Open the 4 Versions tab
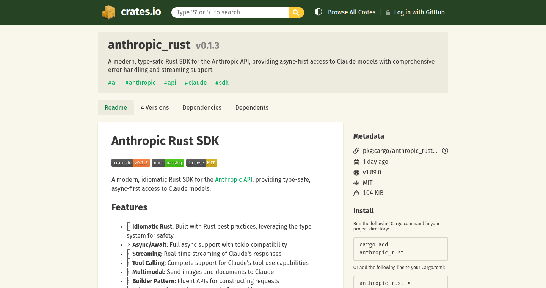Image resolution: width=546 pixels, height=288 pixels. click(x=155, y=107)
